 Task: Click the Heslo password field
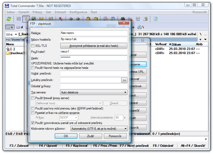tap(94, 58)
